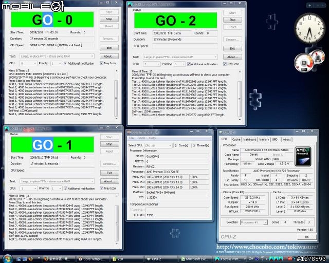
Task: Switch to the Mainboard tab in CPU-Z
Action: [x=250, y=140]
